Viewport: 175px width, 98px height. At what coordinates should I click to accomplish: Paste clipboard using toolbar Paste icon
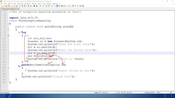[x=25, y=6]
